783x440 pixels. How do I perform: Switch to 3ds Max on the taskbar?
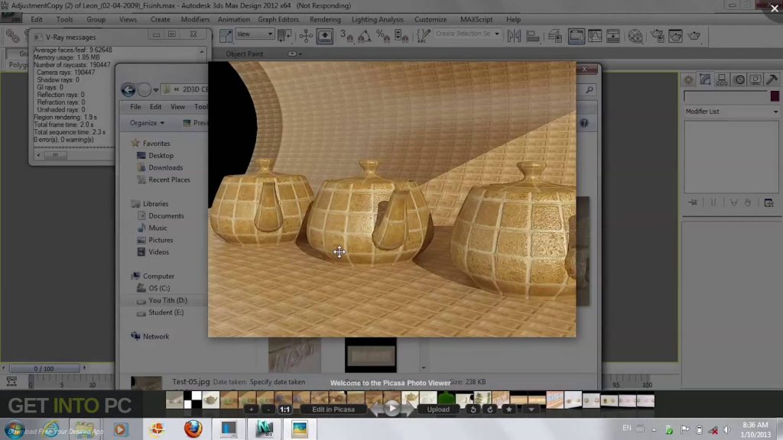click(264, 429)
